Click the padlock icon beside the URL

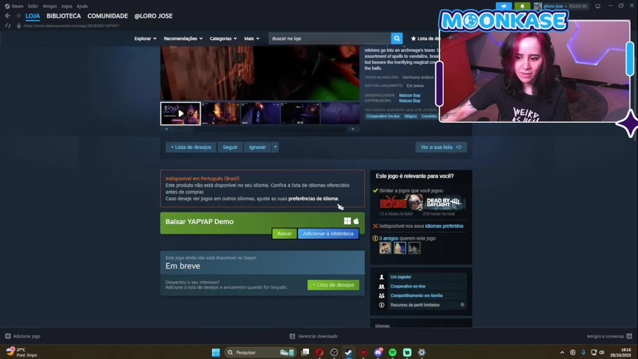[x=19, y=25]
